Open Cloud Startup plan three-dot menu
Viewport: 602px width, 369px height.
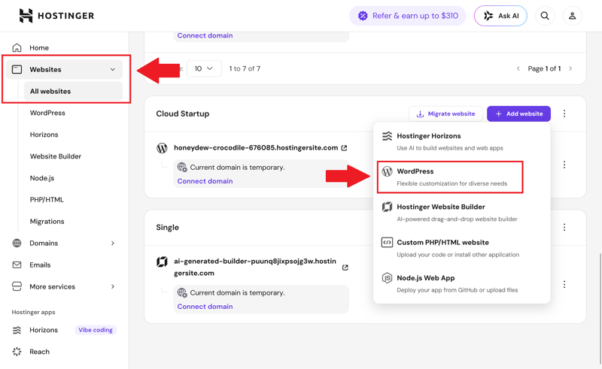(x=564, y=113)
